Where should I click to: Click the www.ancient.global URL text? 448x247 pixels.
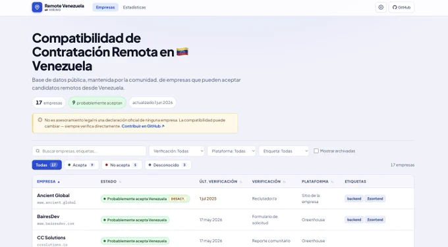click(56, 202)
